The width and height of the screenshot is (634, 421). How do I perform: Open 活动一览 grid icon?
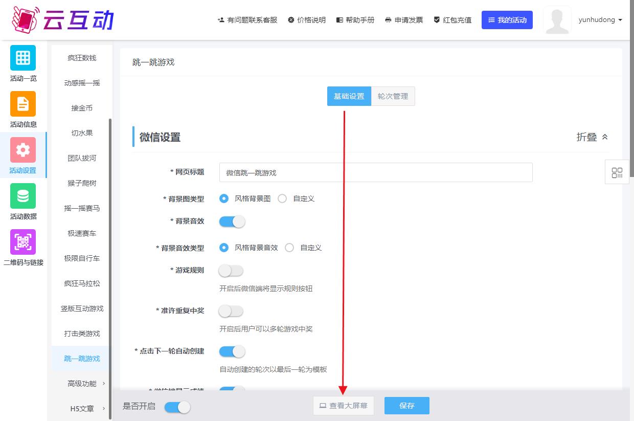(23, 58)
